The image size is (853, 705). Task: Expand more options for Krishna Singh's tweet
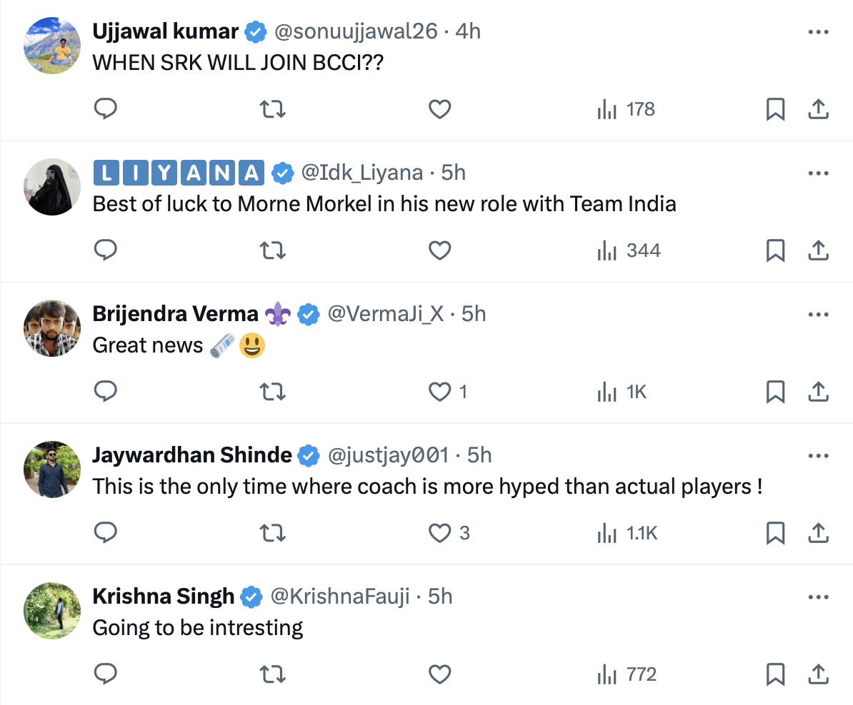click(818, 597)
